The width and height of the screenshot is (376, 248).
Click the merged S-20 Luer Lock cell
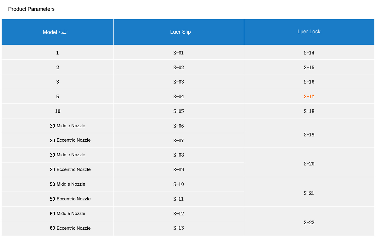(x=309, y=164)
